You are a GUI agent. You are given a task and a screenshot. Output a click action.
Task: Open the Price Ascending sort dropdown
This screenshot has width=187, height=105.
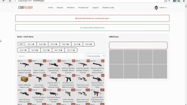[x=95, y=56]
